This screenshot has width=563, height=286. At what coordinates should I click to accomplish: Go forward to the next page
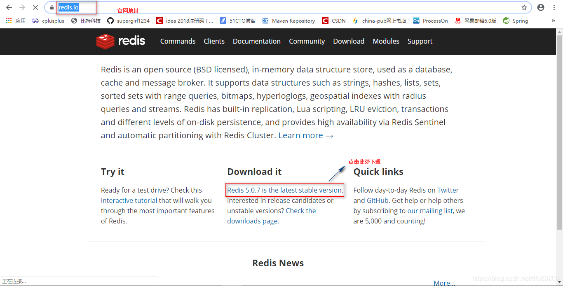point(22,7)
